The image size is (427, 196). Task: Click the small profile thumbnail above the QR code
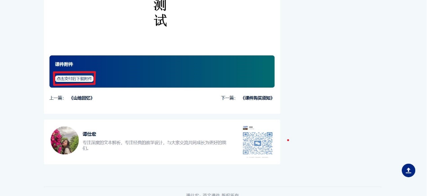[x=245, y=128]
